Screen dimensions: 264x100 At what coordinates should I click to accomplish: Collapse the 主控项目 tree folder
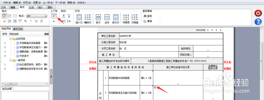tap(11, 39)
